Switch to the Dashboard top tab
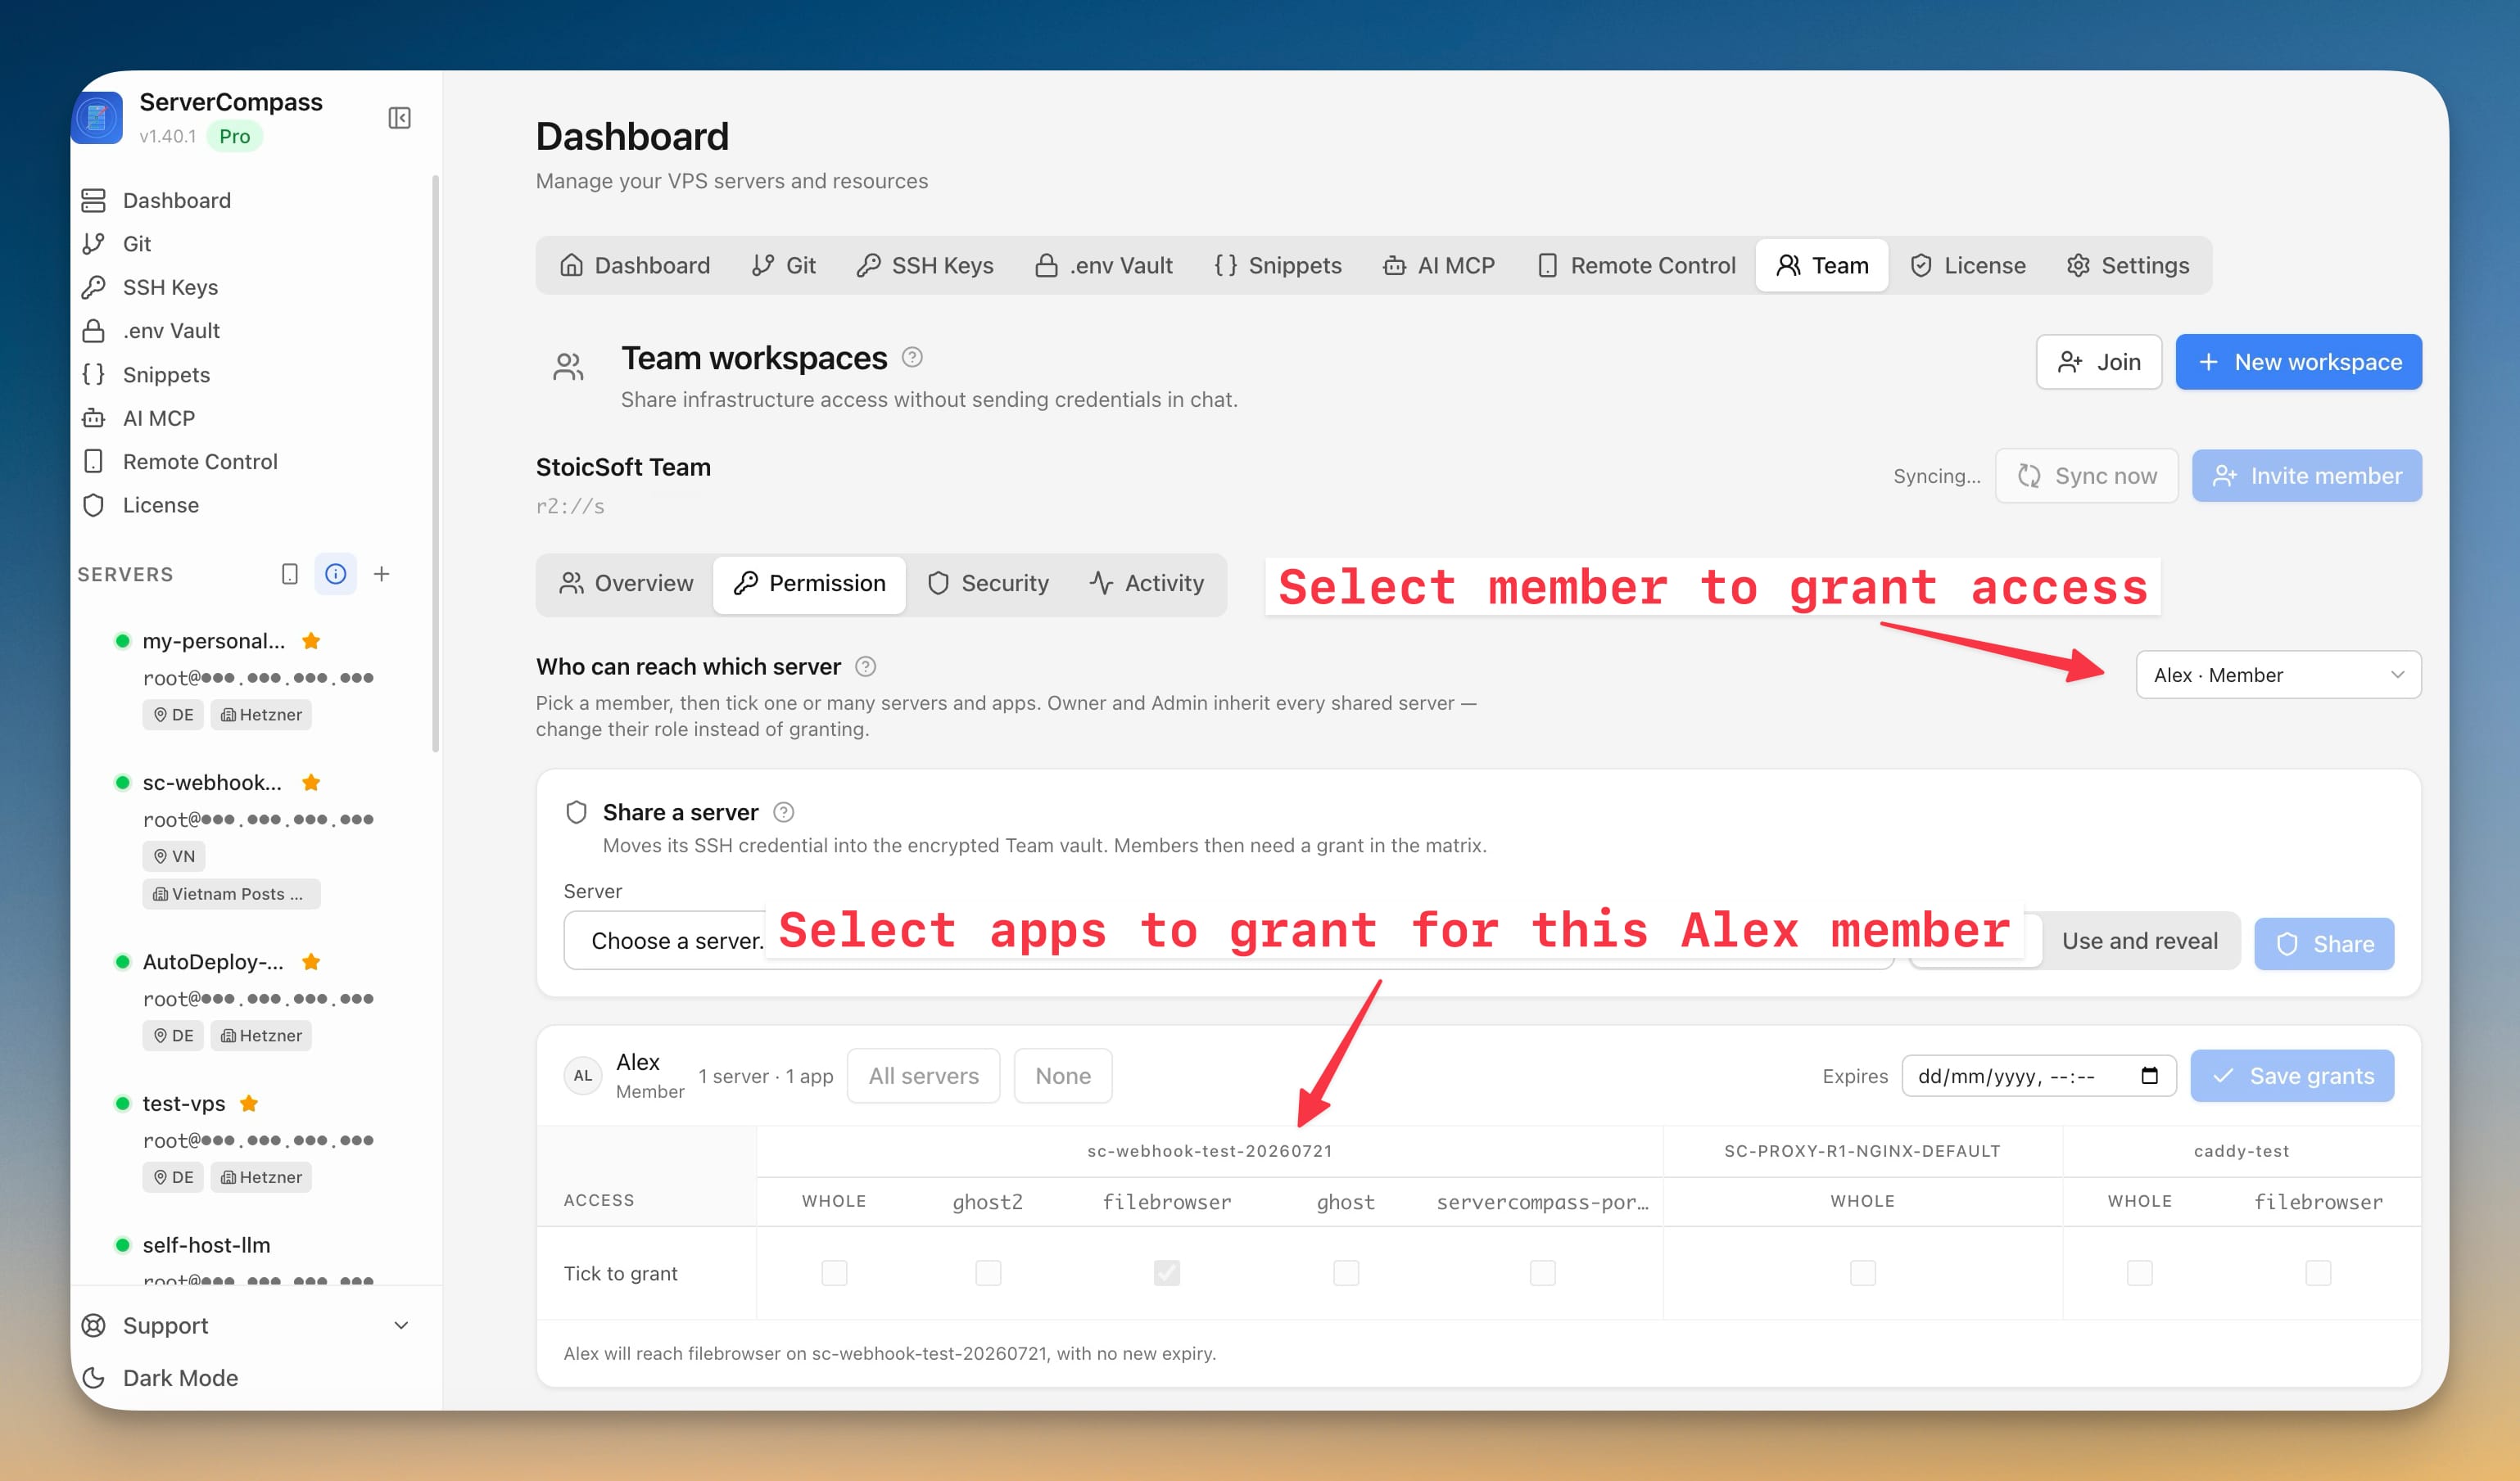Image resolution: width=2520 pixels, height=1481 pixels. click(x=635, y=264)
